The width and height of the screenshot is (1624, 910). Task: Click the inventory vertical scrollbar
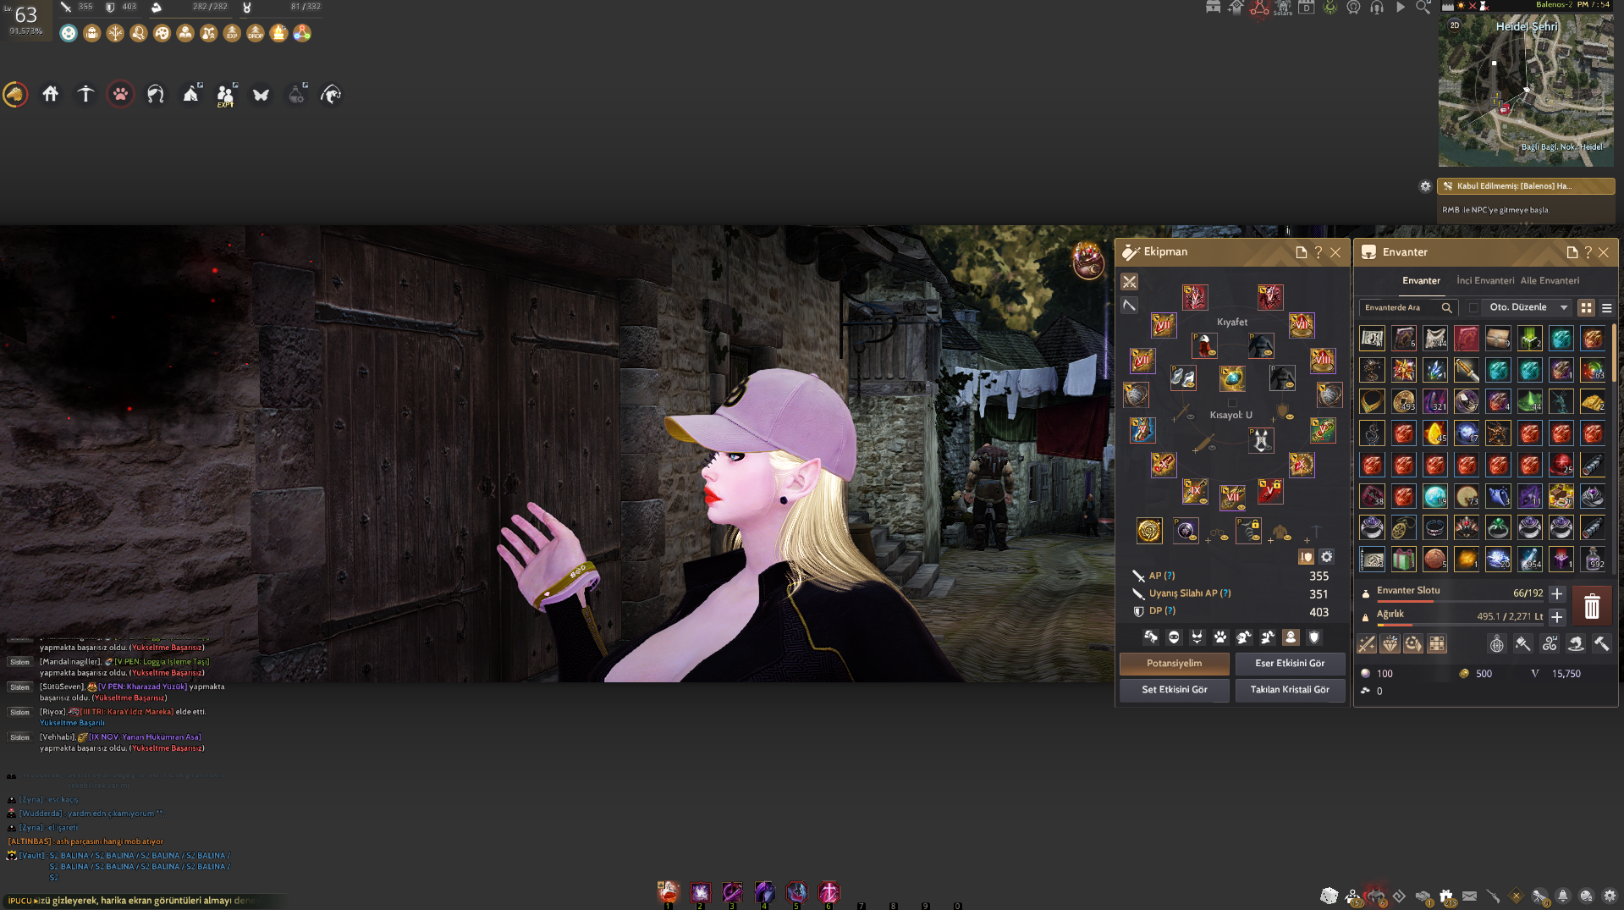pos(1615,353)
